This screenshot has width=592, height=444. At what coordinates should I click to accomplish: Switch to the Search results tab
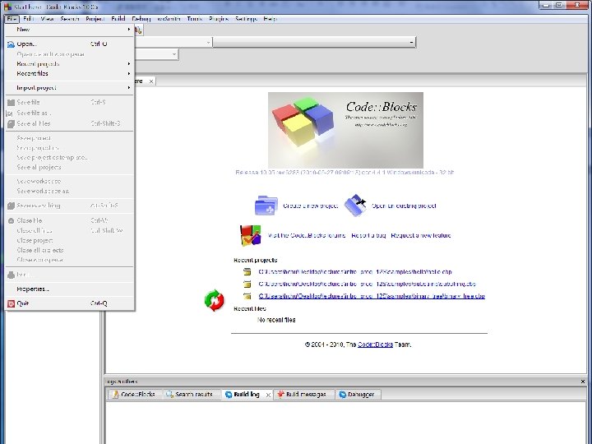pyautogui.click(x=190, y=395)
